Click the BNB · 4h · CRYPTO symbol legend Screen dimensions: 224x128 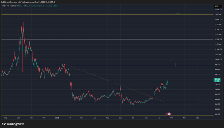[x=9, y=6]
